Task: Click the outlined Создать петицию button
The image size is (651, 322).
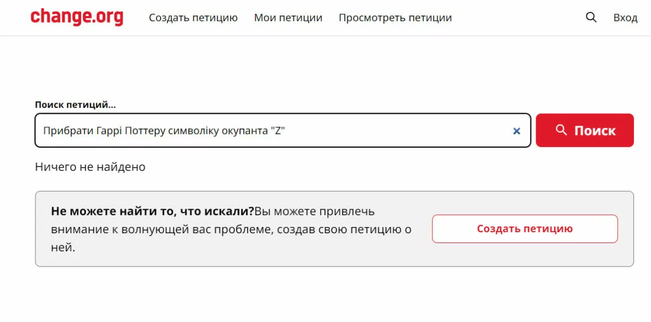Action: (525, 229)
